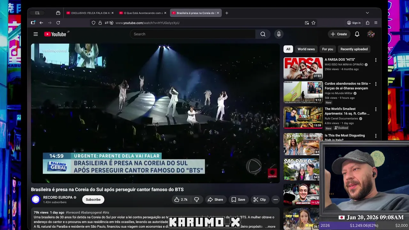
Task: Subscribe to RECORD EUROPA channel
Action: click(x=93, y=200)
